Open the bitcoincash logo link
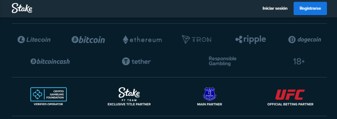Viewport: 337px width, 119px height. coord(50,62)
